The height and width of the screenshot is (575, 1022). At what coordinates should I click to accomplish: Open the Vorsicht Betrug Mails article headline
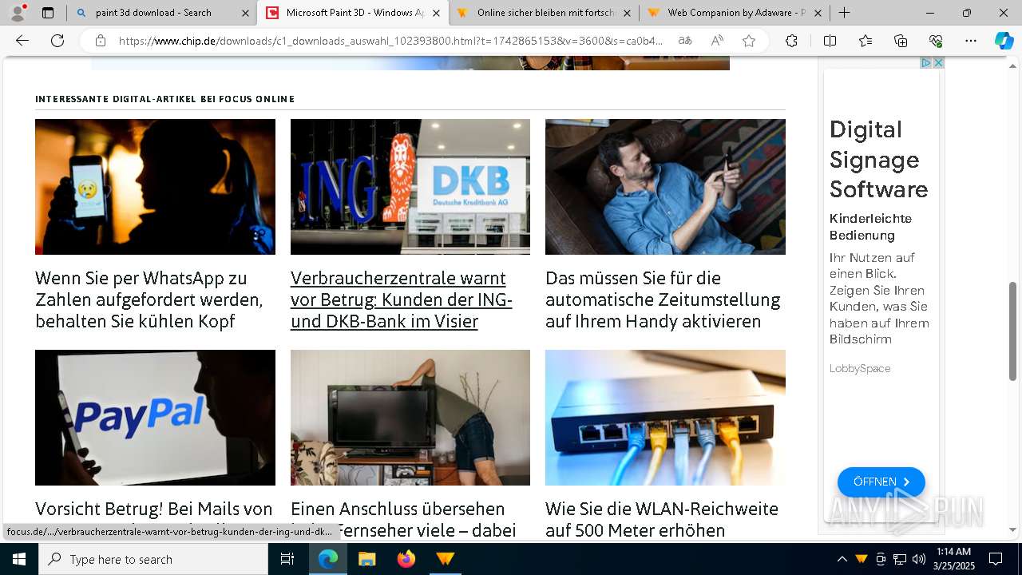154,509
